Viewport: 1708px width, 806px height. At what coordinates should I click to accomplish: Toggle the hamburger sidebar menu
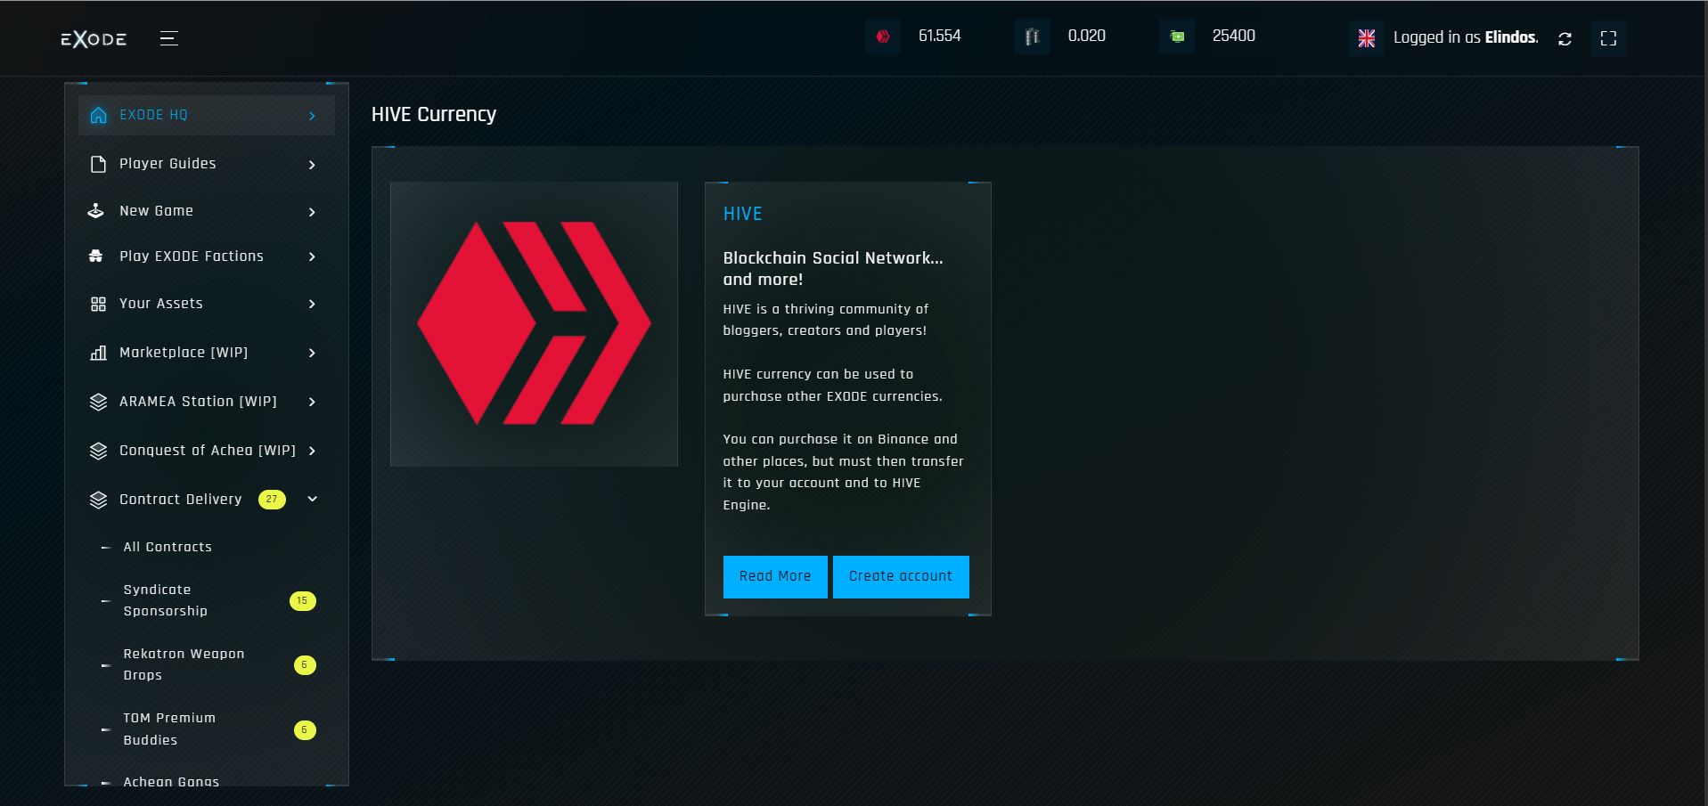click(x=169, y=38)
